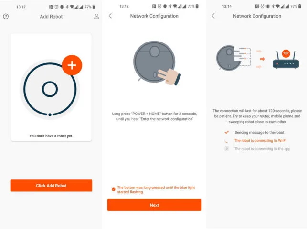This screenshot has height=229, width=307.
Task: Click the robot vacuum press illustration
Action: [x=157, y=63]
